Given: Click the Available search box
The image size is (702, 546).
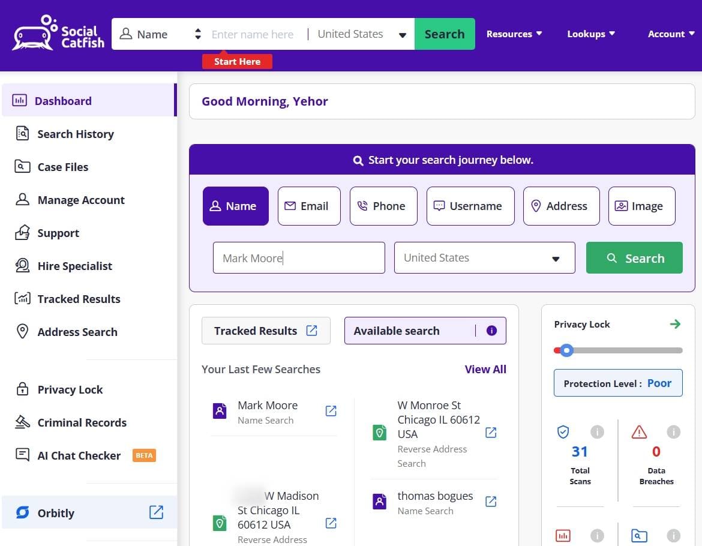Looking at the screenshot, I should click(425, 331).
